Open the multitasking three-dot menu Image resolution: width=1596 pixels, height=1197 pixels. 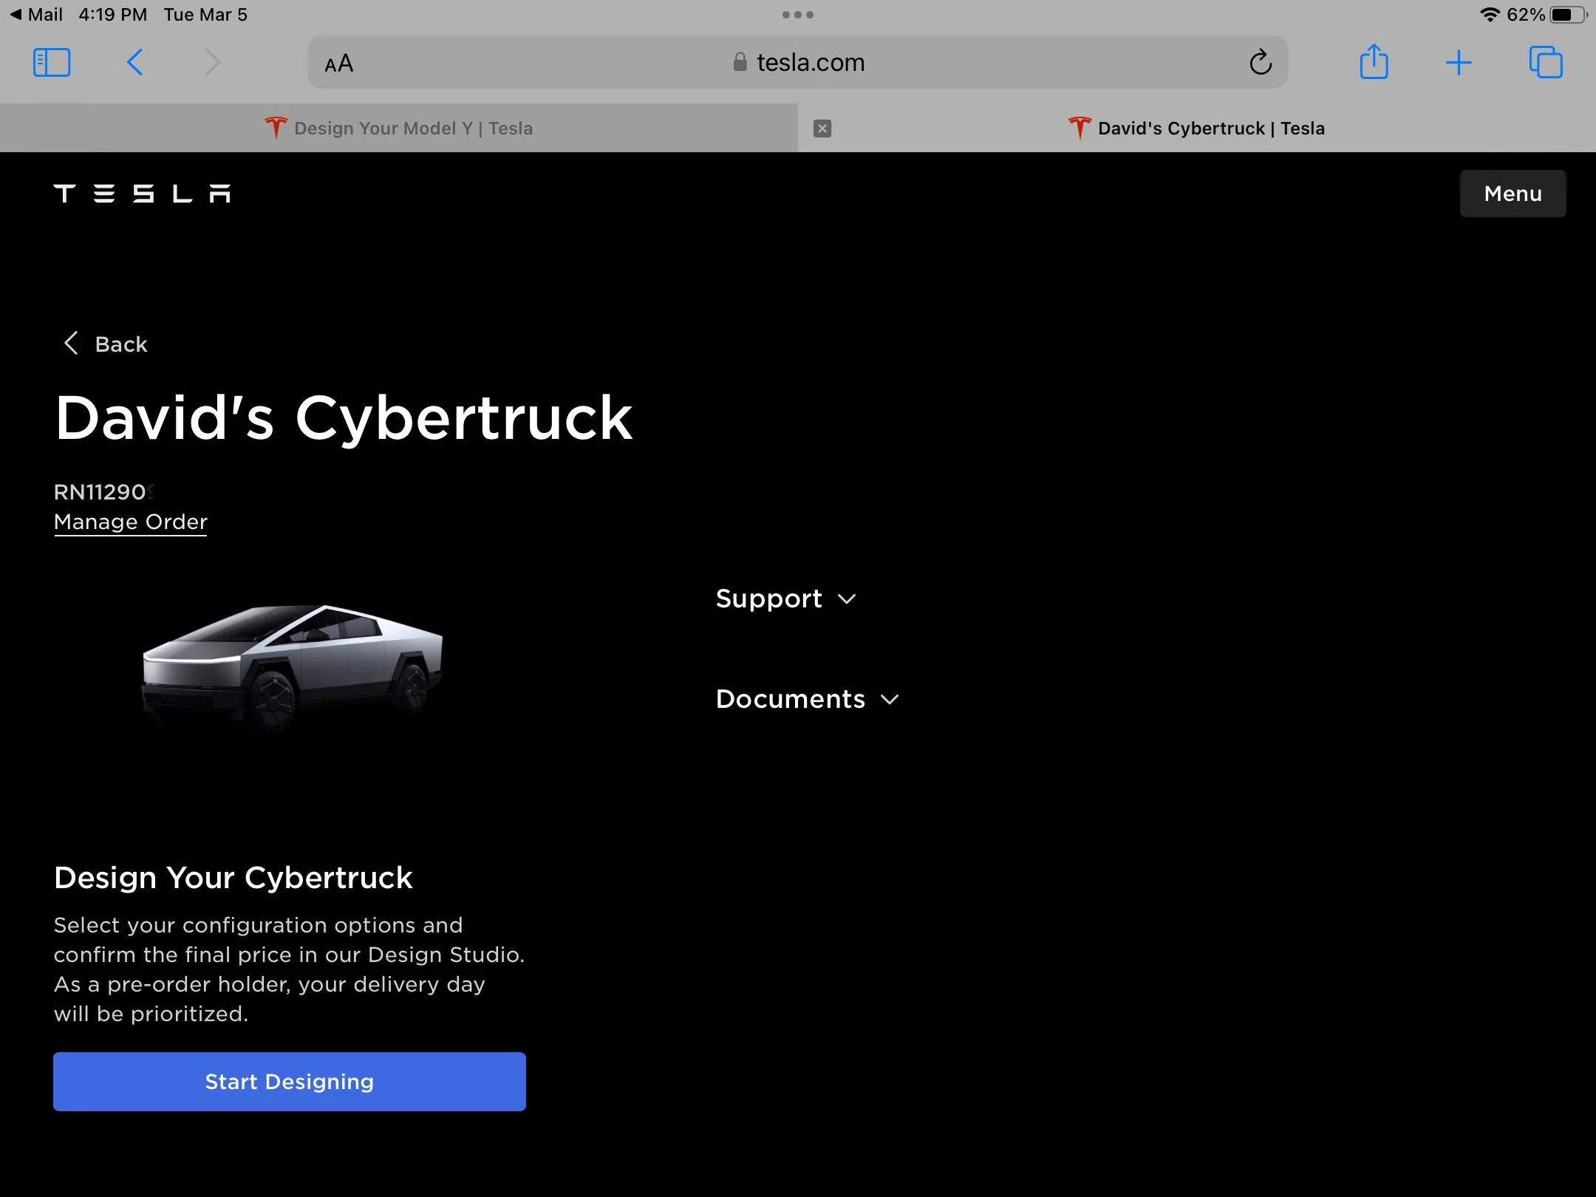coord(798,15)
